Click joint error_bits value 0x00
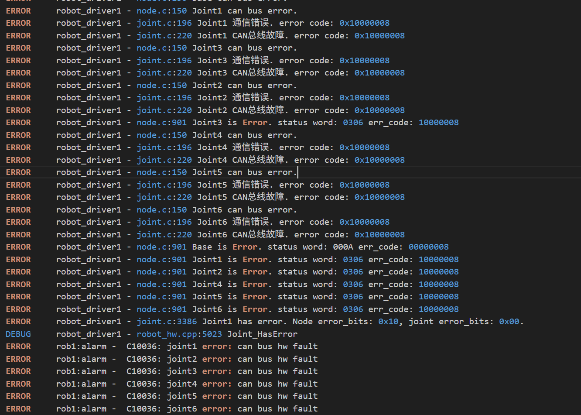The image size is (581, 415). 509,322
